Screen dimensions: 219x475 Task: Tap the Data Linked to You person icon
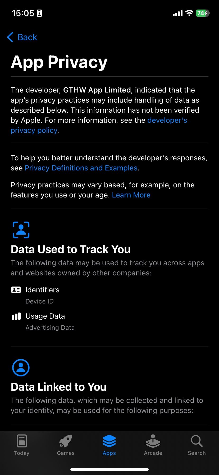21,368
